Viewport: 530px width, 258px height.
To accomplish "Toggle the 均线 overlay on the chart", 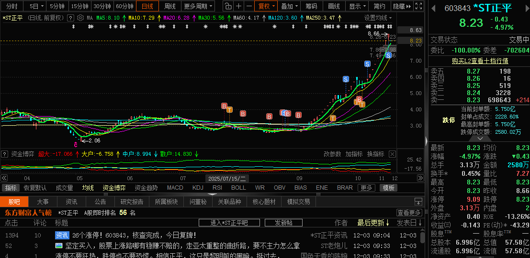I will tap(88, 188).
